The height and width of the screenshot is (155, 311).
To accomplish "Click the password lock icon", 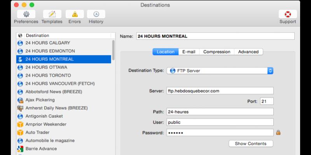I will click(x=278, y=133).
